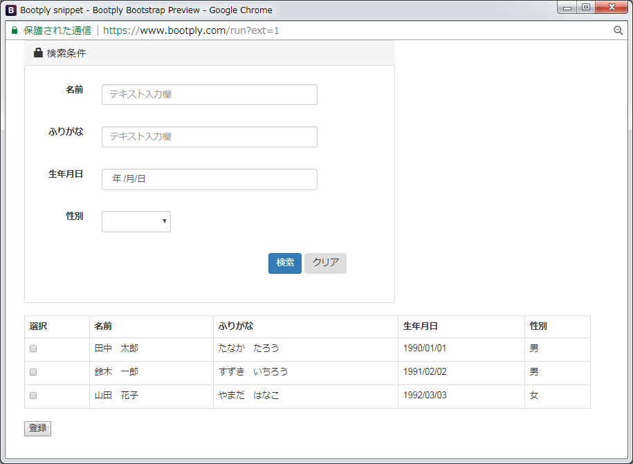Check the box for 田中 太郎 row
Viewport: 633px width, 464px height.
click(33, 349)
